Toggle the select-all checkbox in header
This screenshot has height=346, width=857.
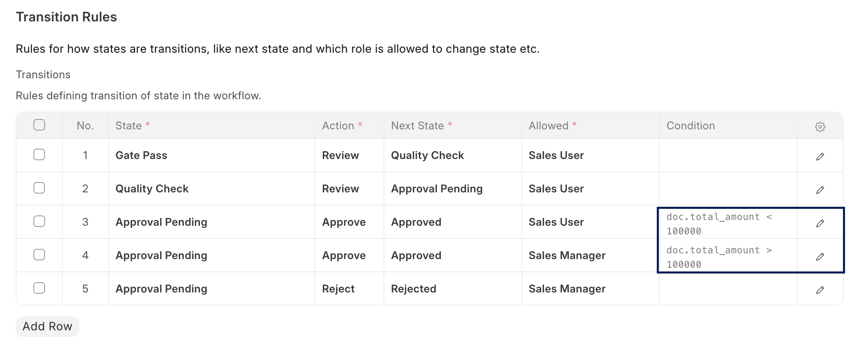(x=39, y=125)
